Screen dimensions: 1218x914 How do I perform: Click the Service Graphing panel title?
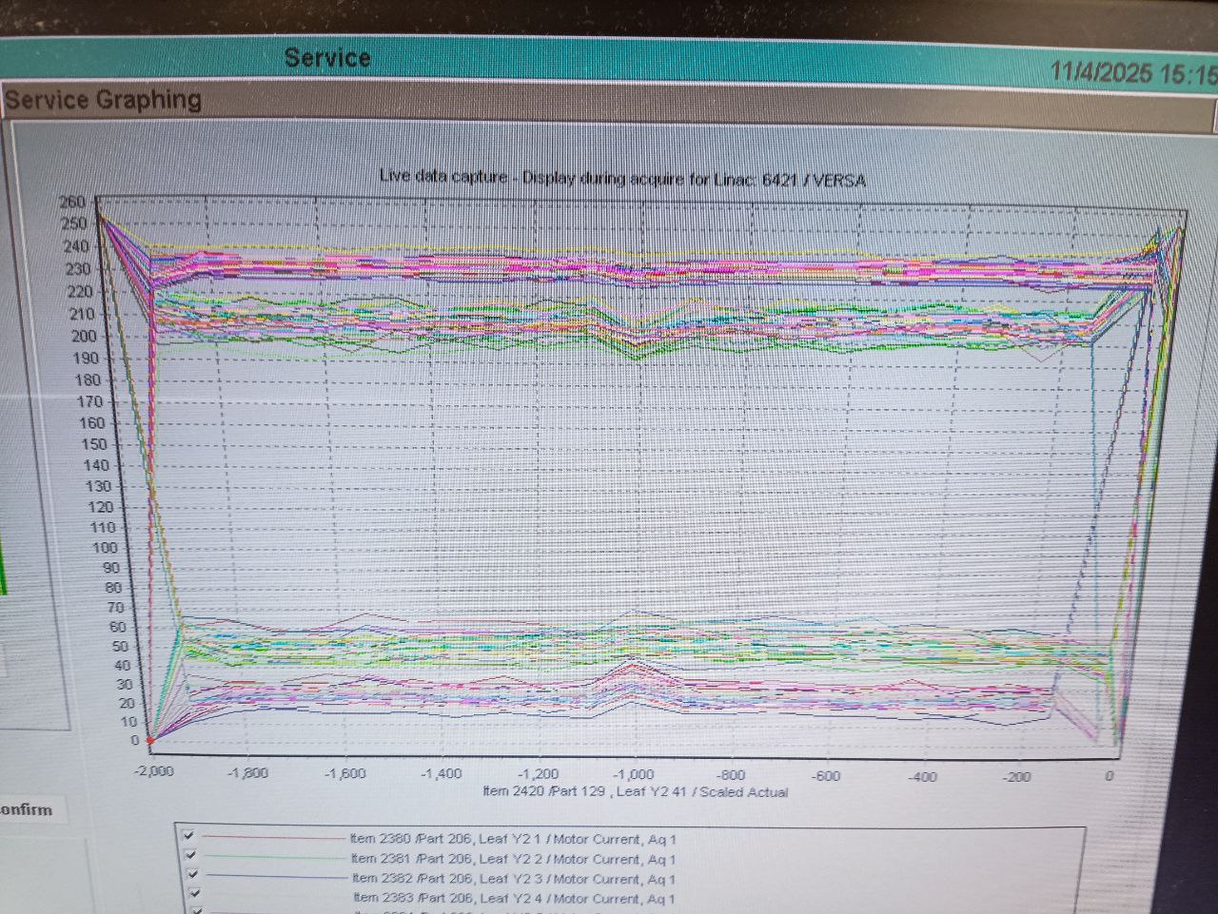coord(103,100)
